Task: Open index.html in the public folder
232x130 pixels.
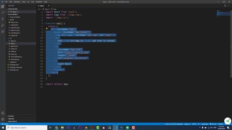Action: [14, 25]
